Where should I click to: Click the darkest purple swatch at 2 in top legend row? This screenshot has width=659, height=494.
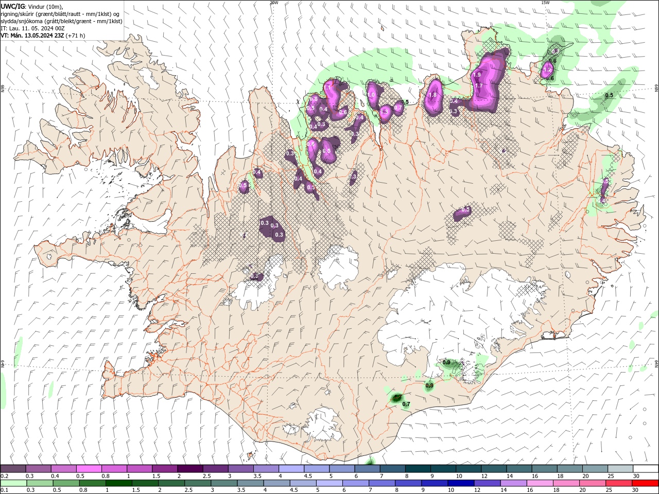[x=190, y=469]
